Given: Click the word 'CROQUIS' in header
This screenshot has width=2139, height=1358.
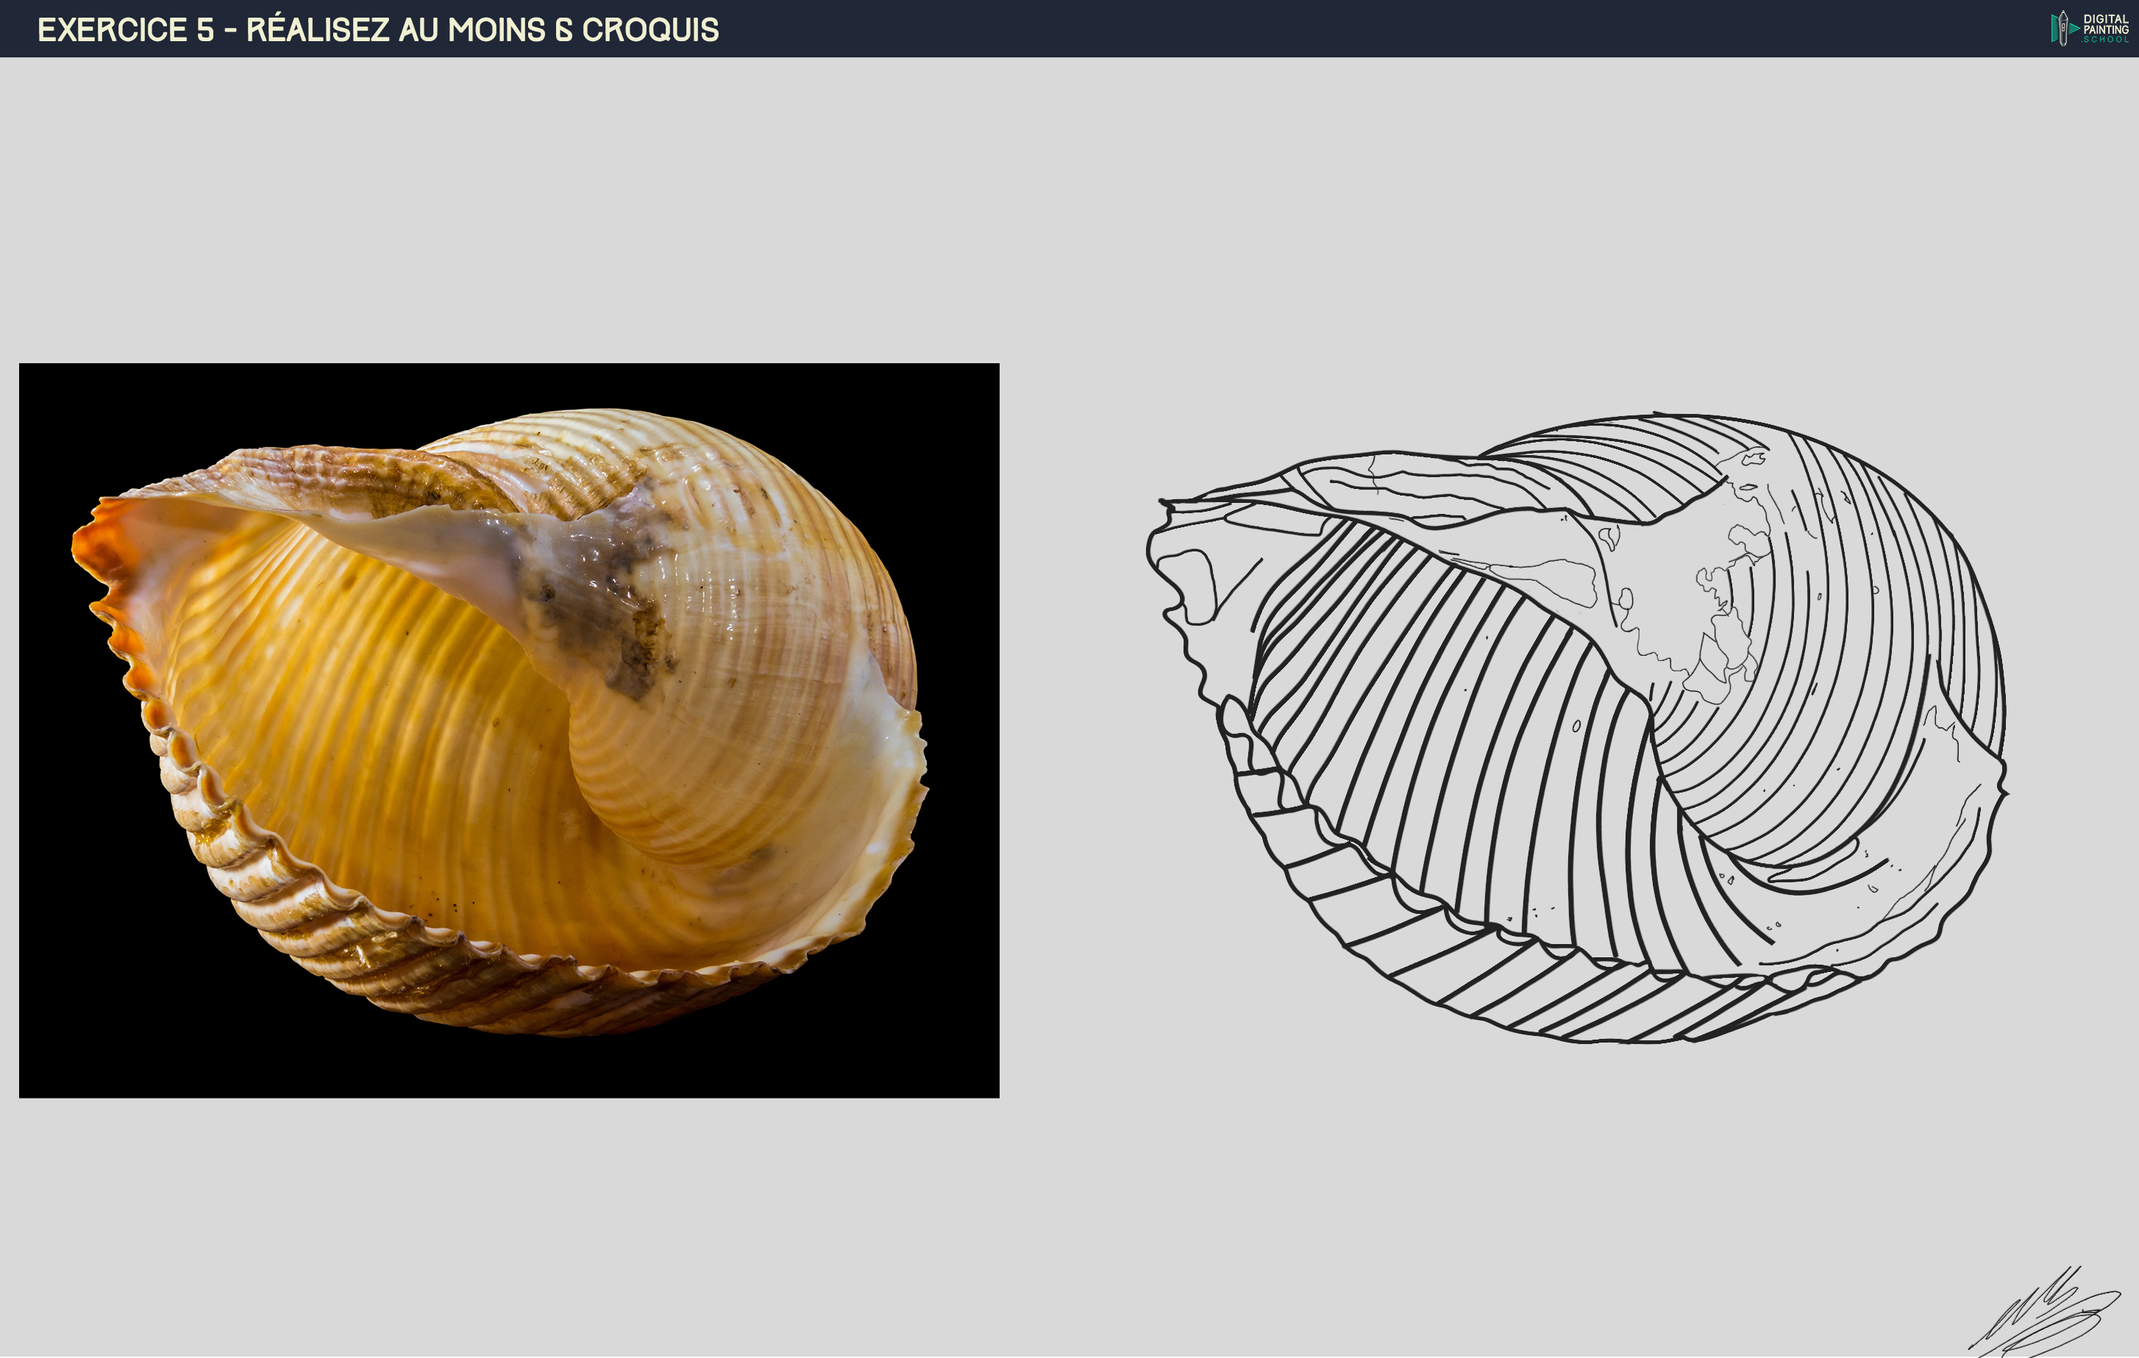Looking at the screenshot, I should point(649,29).
